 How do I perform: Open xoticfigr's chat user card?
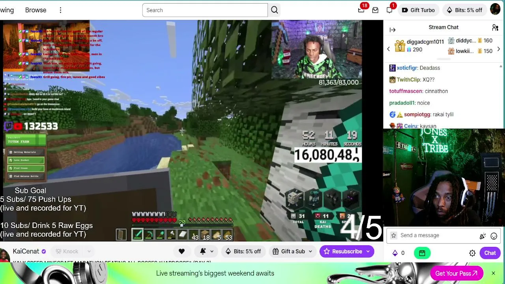407,68
